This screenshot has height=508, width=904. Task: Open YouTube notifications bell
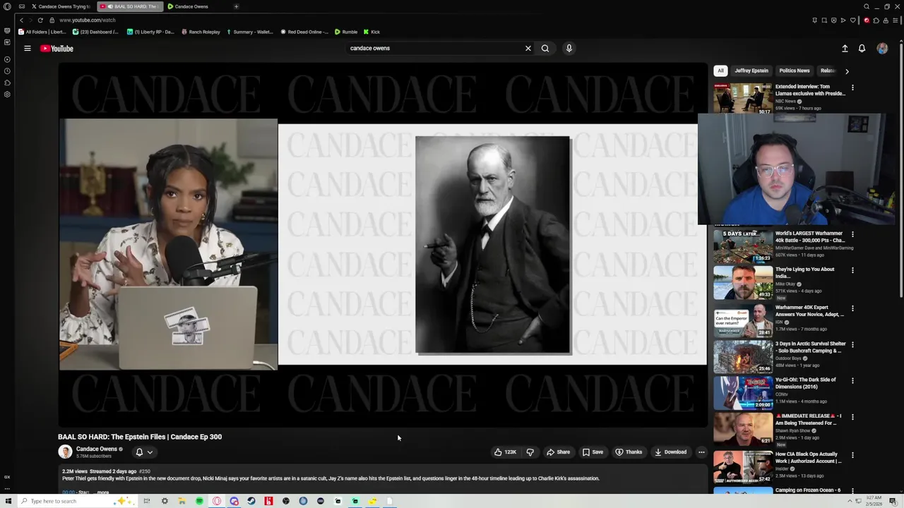pos(862,48)
